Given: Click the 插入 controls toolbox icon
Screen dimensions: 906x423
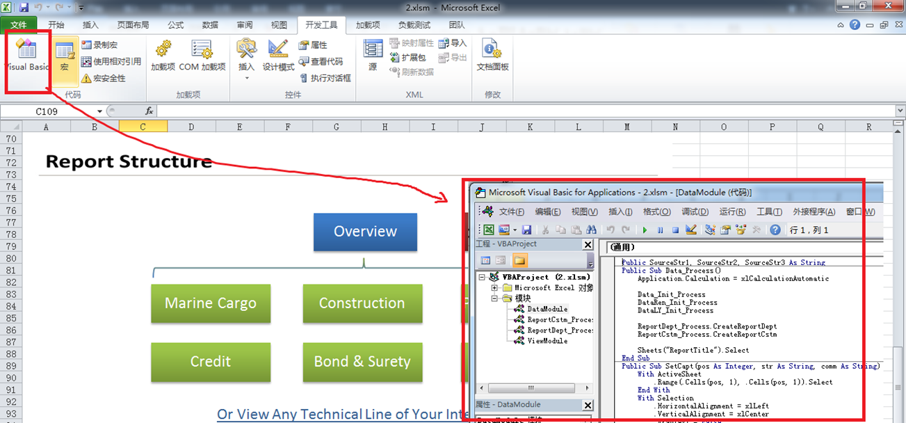Looking at the screenshot, I should 247,49.
